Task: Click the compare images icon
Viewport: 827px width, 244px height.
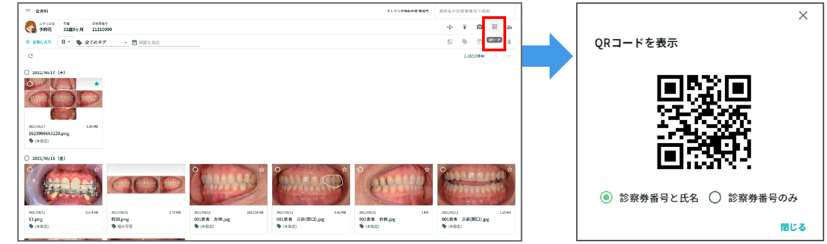Action: click(450, 42)
